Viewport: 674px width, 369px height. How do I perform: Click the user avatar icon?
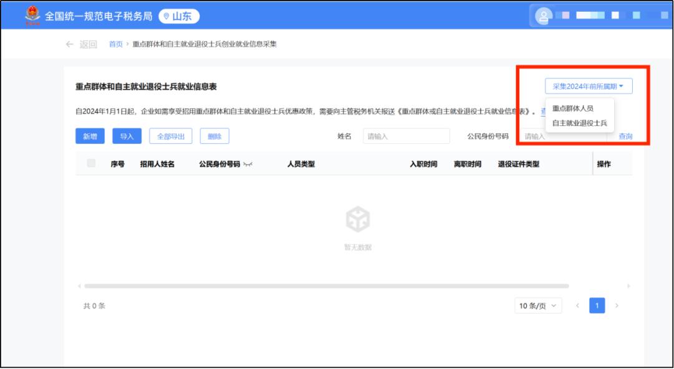543,16
